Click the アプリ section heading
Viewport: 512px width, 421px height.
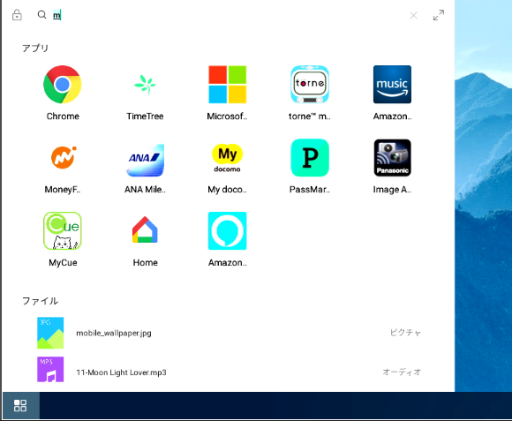point(35,49)
